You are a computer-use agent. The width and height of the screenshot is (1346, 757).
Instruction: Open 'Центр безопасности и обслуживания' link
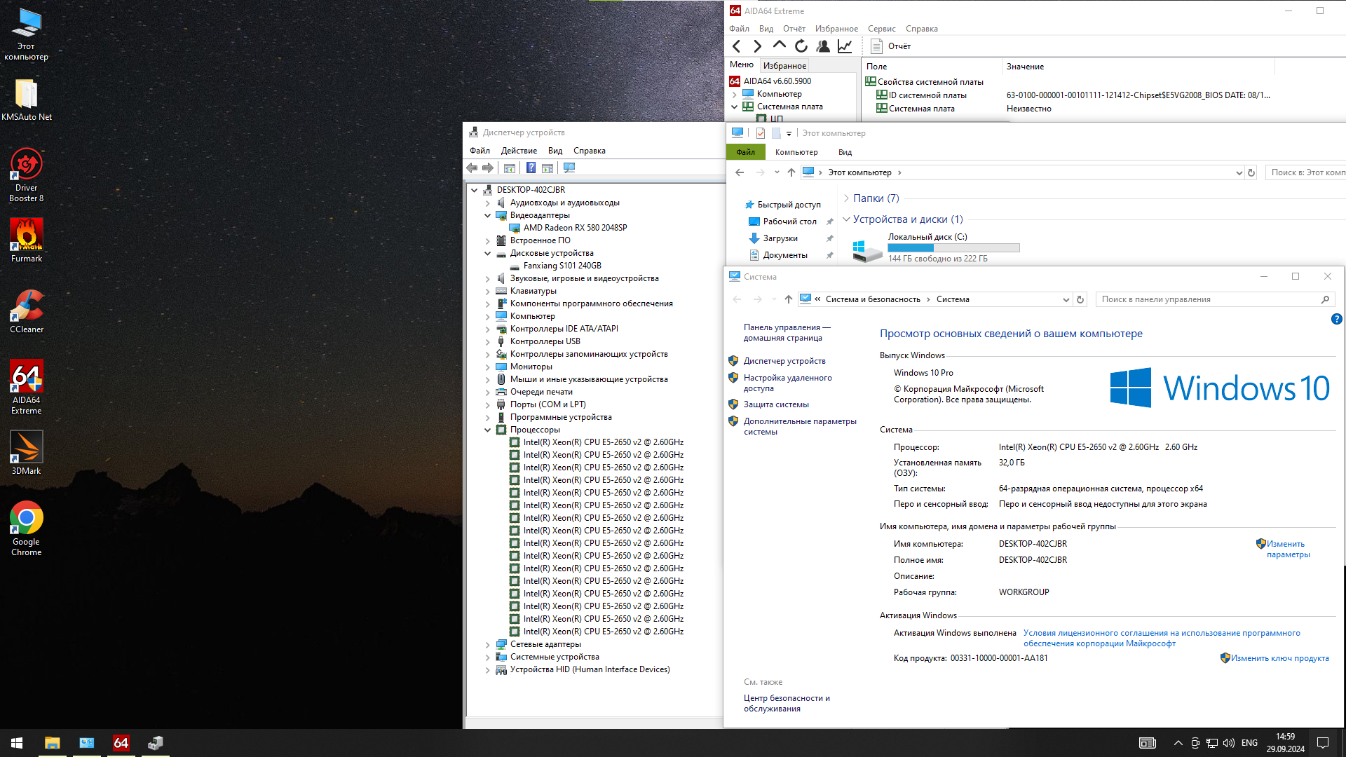coord(787,703)
